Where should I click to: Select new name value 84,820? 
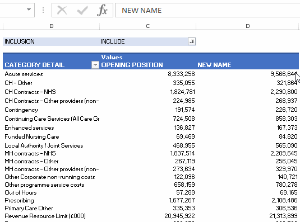point(288,137)
